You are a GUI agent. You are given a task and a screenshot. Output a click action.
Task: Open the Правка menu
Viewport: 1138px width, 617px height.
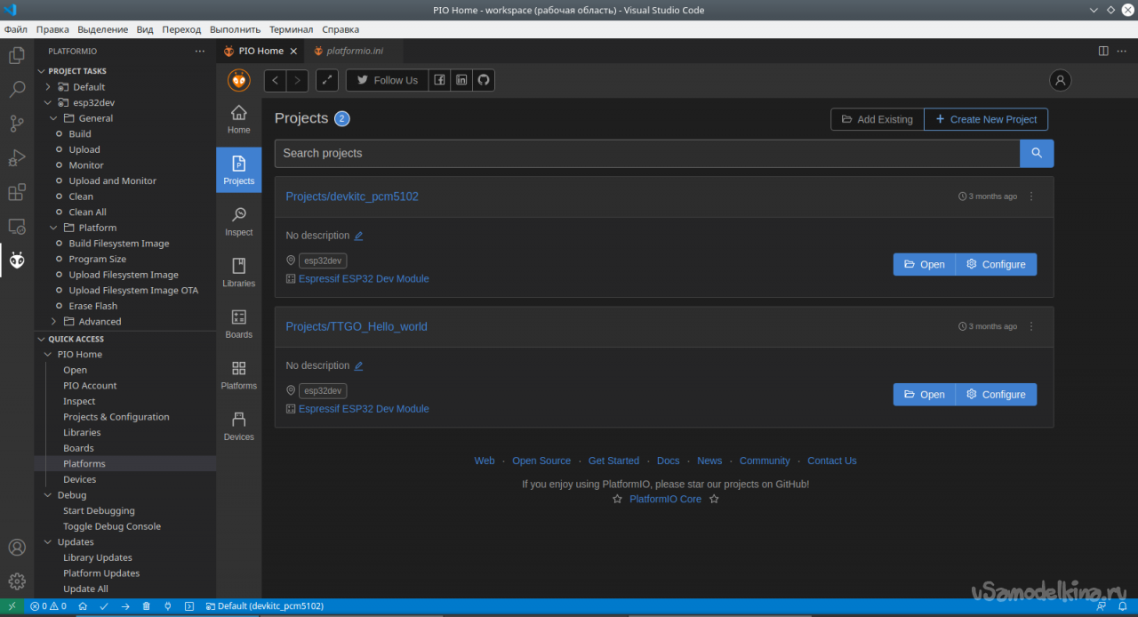pyautogui.click(x=52, y=29)
